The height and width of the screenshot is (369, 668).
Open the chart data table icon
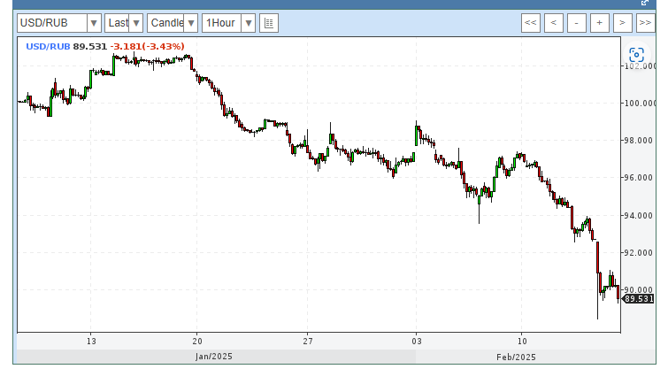269,23
